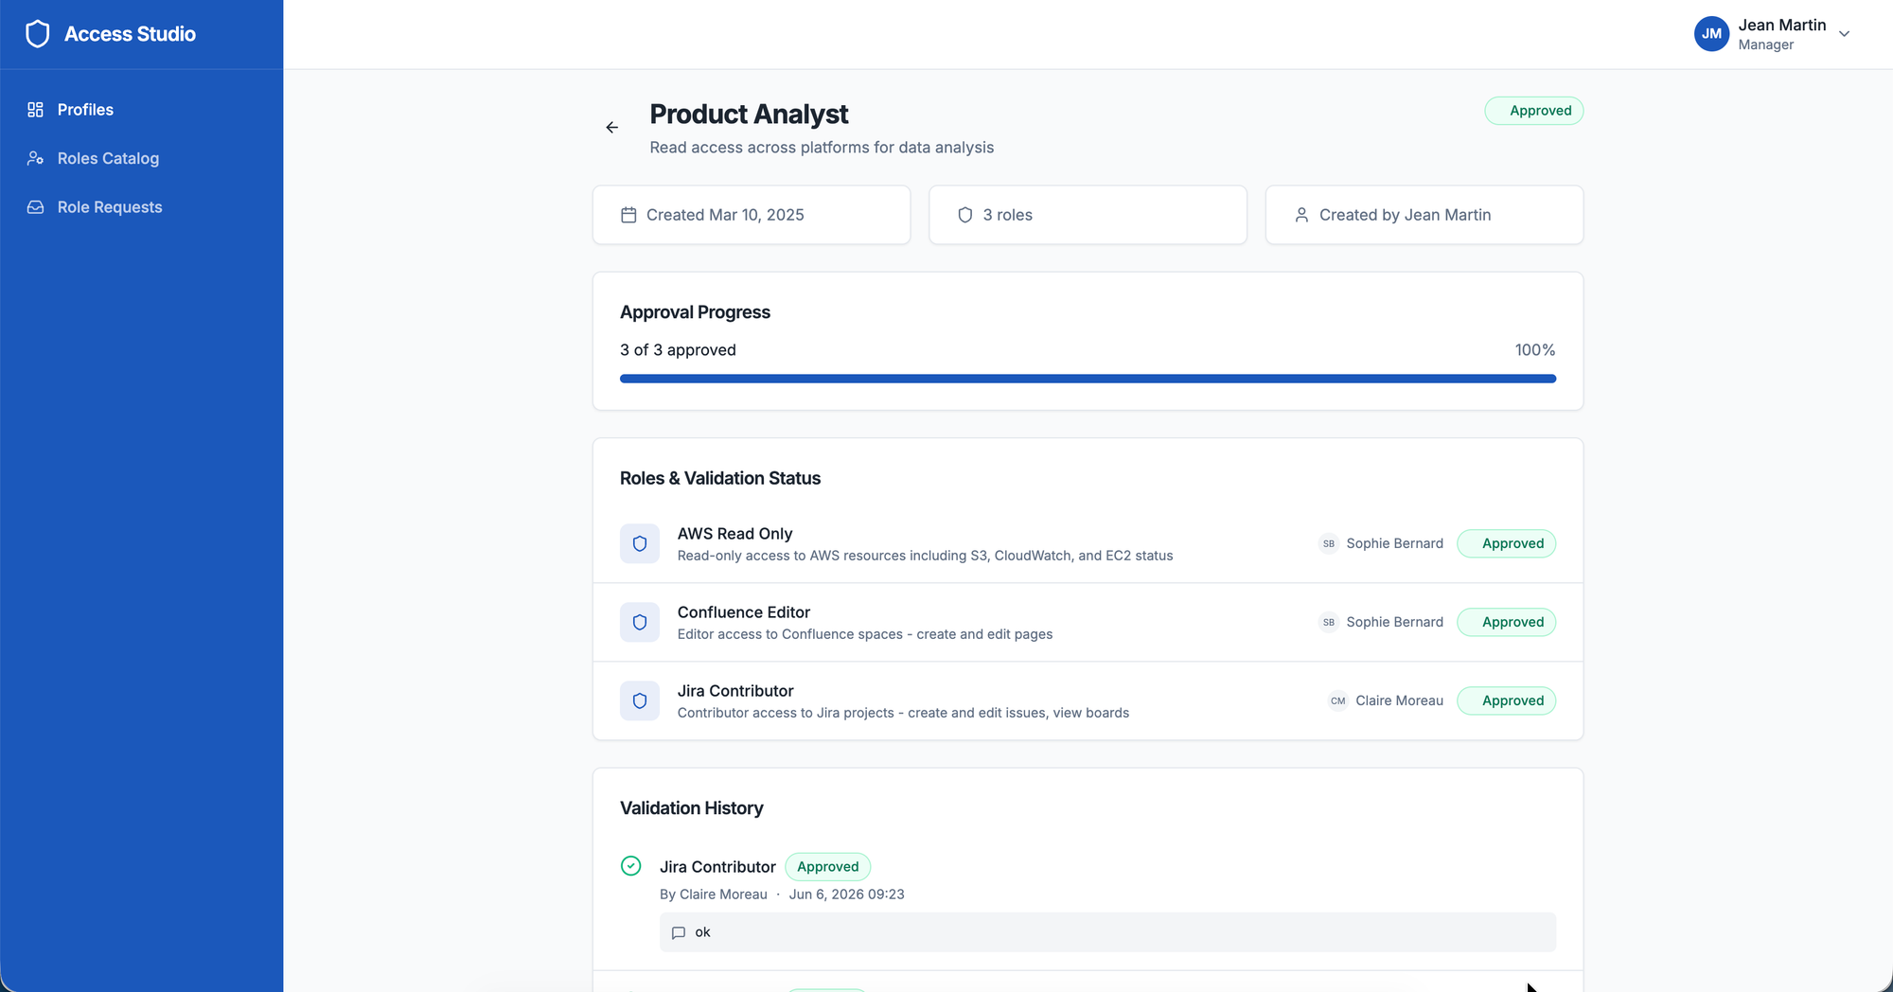Click the Jean Martin name in header
Viewport: 1893px width, 992px height.
coord(1782,26)
